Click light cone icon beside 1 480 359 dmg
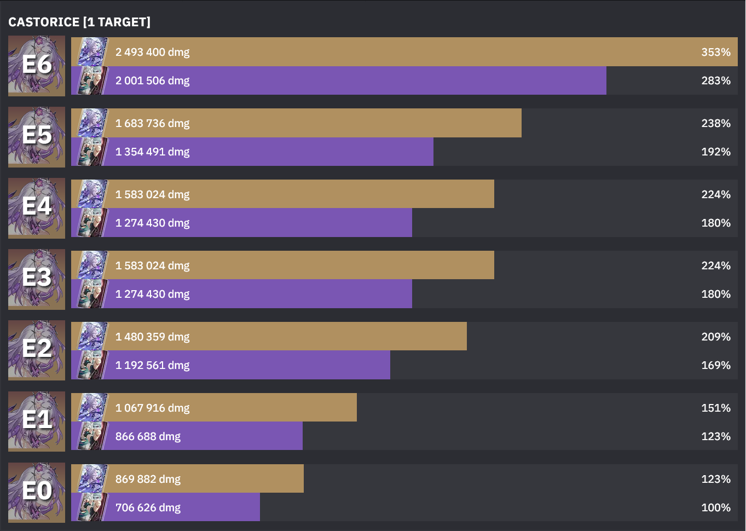The image size is (746, 531). (91, 337)
